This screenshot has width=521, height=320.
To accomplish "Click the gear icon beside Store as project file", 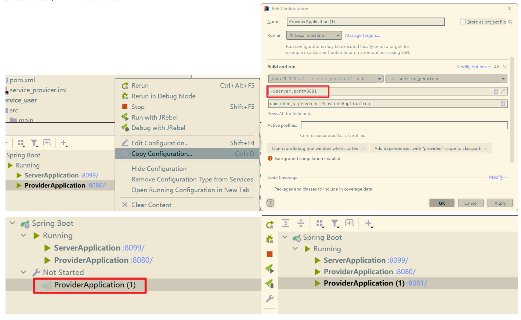I will [510, 22].
